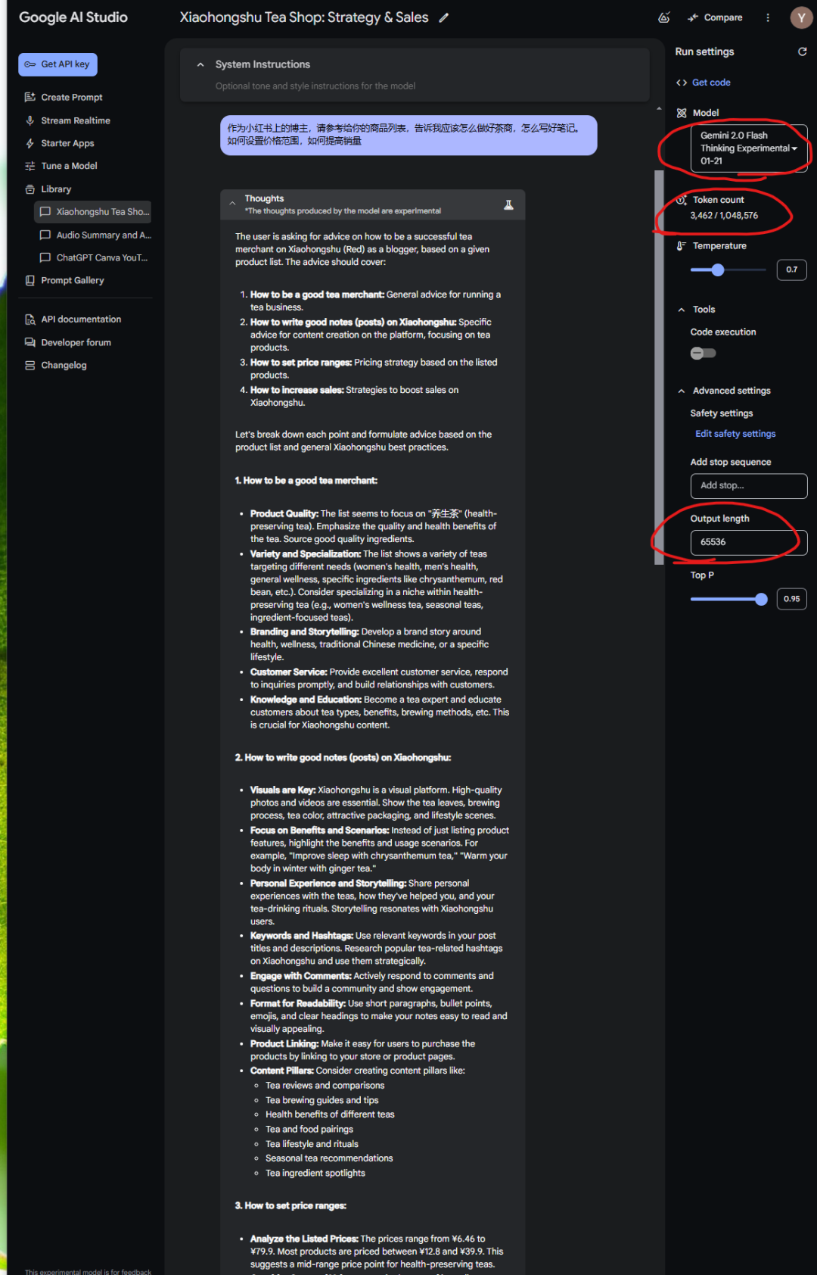
Task: Click the Stream Realtime microphone icon
Action: pyautogui.click(x=30, y=120)
